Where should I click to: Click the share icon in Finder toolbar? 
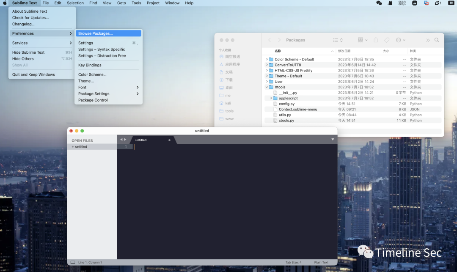[376, 40]
